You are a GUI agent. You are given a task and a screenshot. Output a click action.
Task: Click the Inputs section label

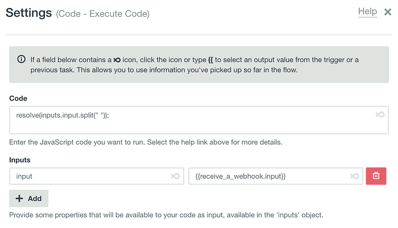(x=20, y=160)
